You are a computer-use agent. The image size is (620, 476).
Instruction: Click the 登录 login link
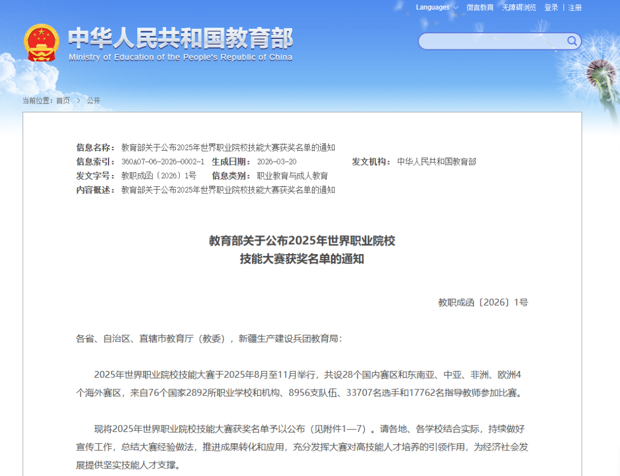coord(551,7)
